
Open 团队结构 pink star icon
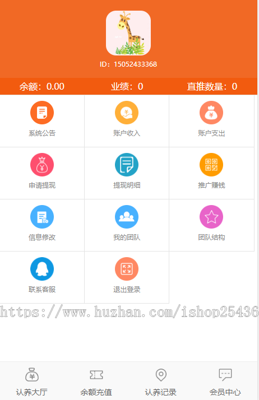[x=211, y=217]
